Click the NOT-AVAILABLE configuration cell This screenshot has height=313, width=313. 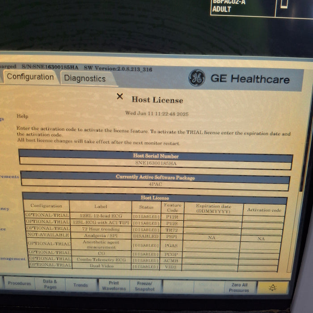pos(48,235)
